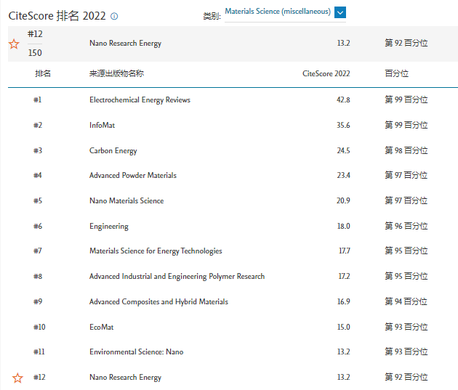The height and width of the screenshot is (390, 458).
Task: Open the Engineering journal entry
Action: [108, 226]
